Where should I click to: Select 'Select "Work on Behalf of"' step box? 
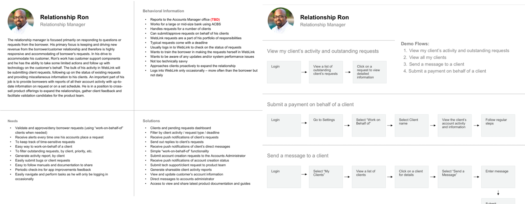368,125
